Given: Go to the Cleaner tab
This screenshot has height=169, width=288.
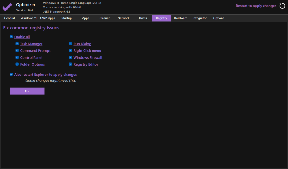Looking at the screenshot, I should coord(104,18).
